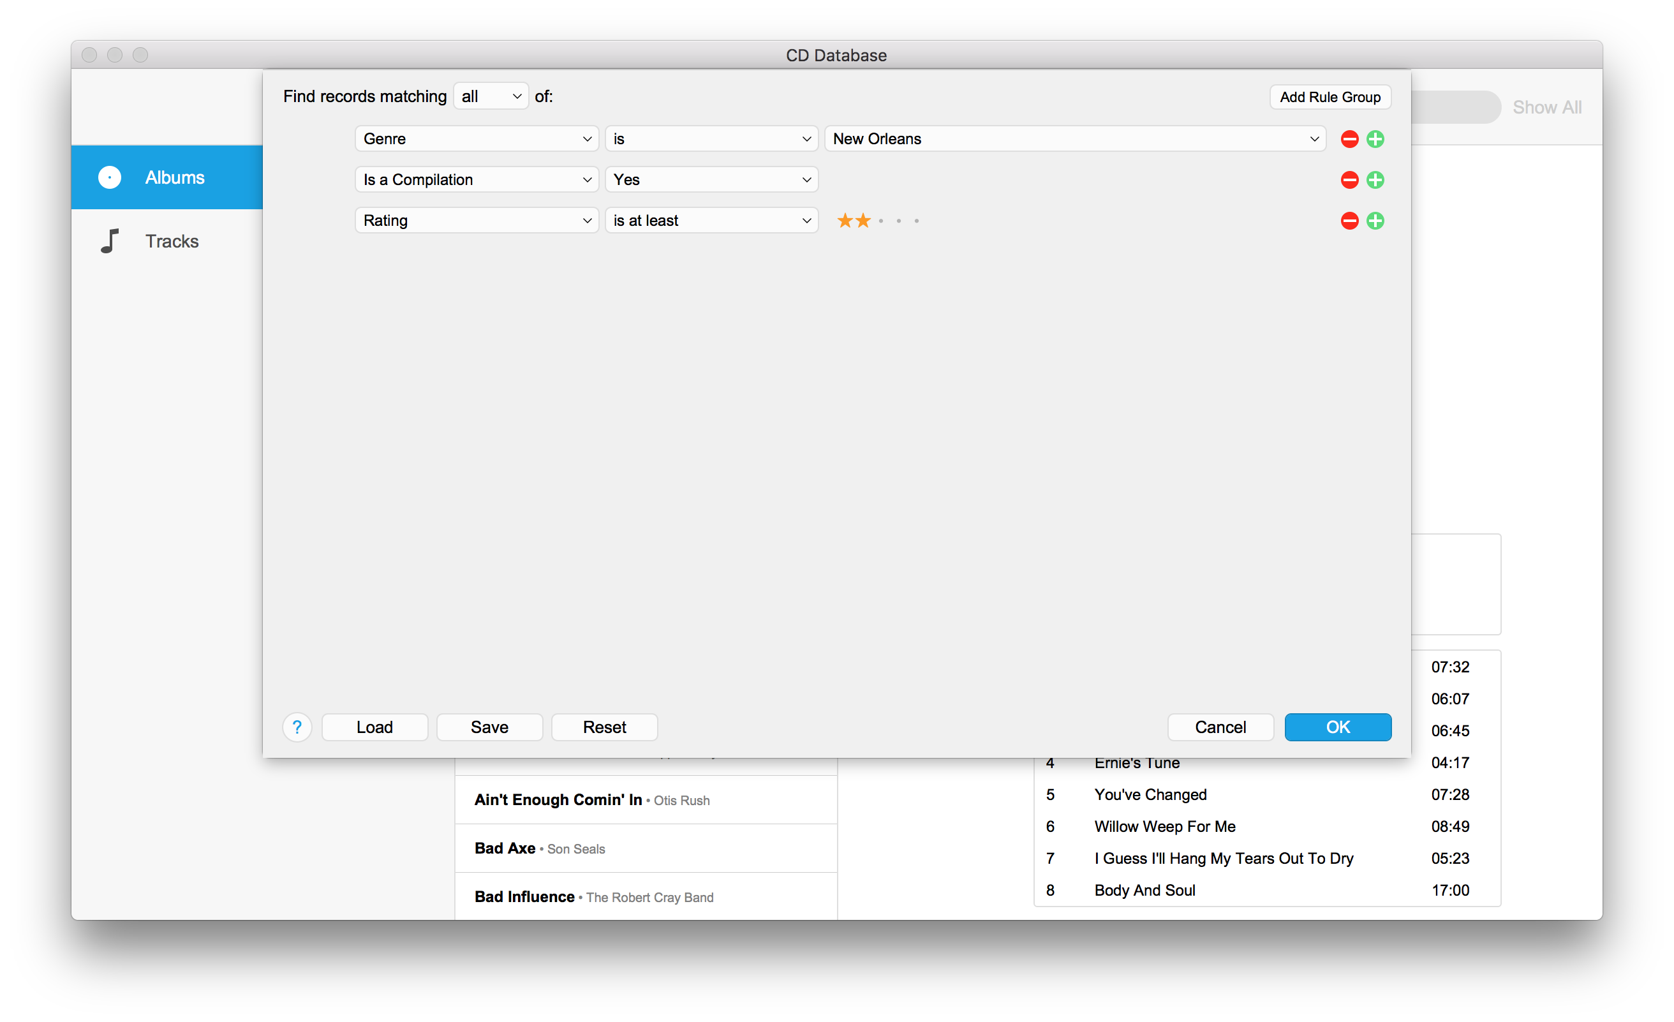This screenshot has width=1674, height=1022.
Task: Remove the Genre rule with red minus
Action: tap(1349, 138)
